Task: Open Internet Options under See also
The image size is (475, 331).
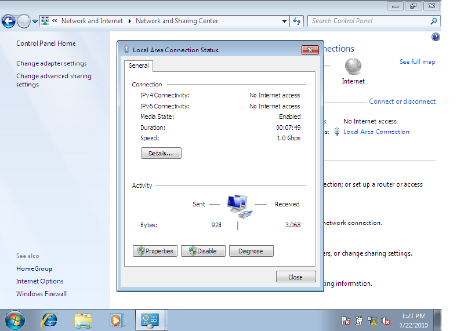Action: 39,281
